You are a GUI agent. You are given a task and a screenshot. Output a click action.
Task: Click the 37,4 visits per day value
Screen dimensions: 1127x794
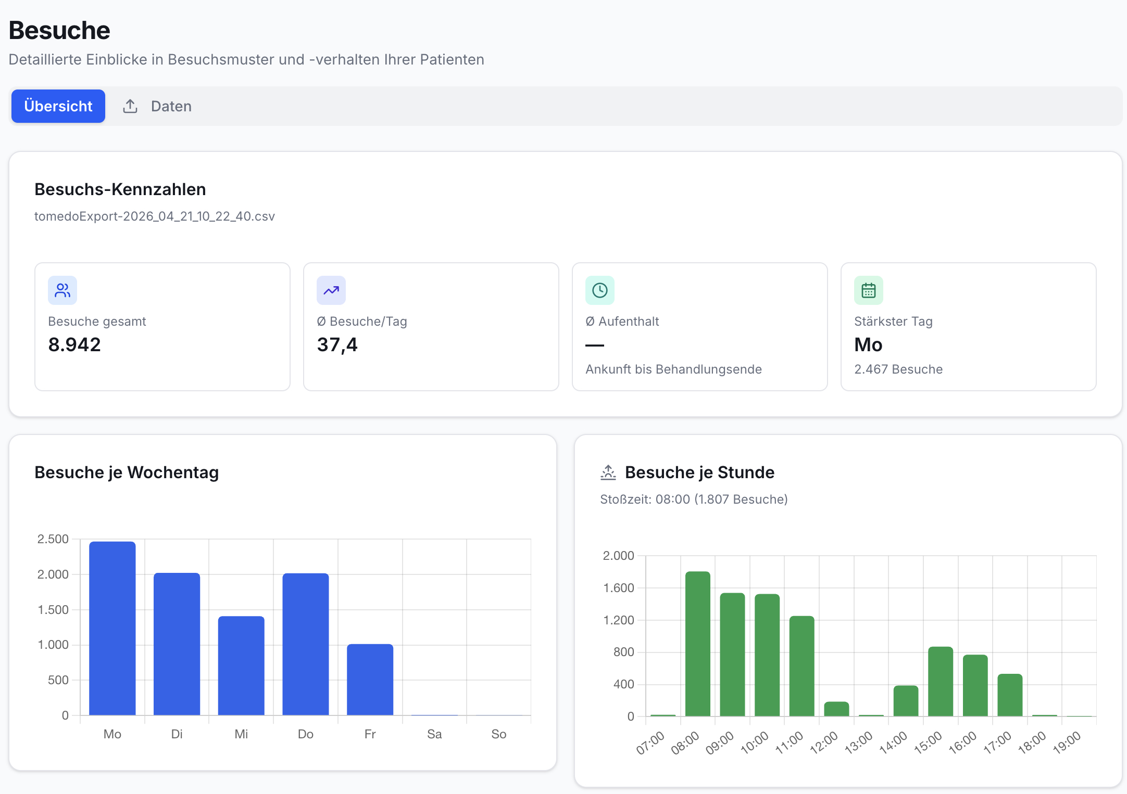337,344
